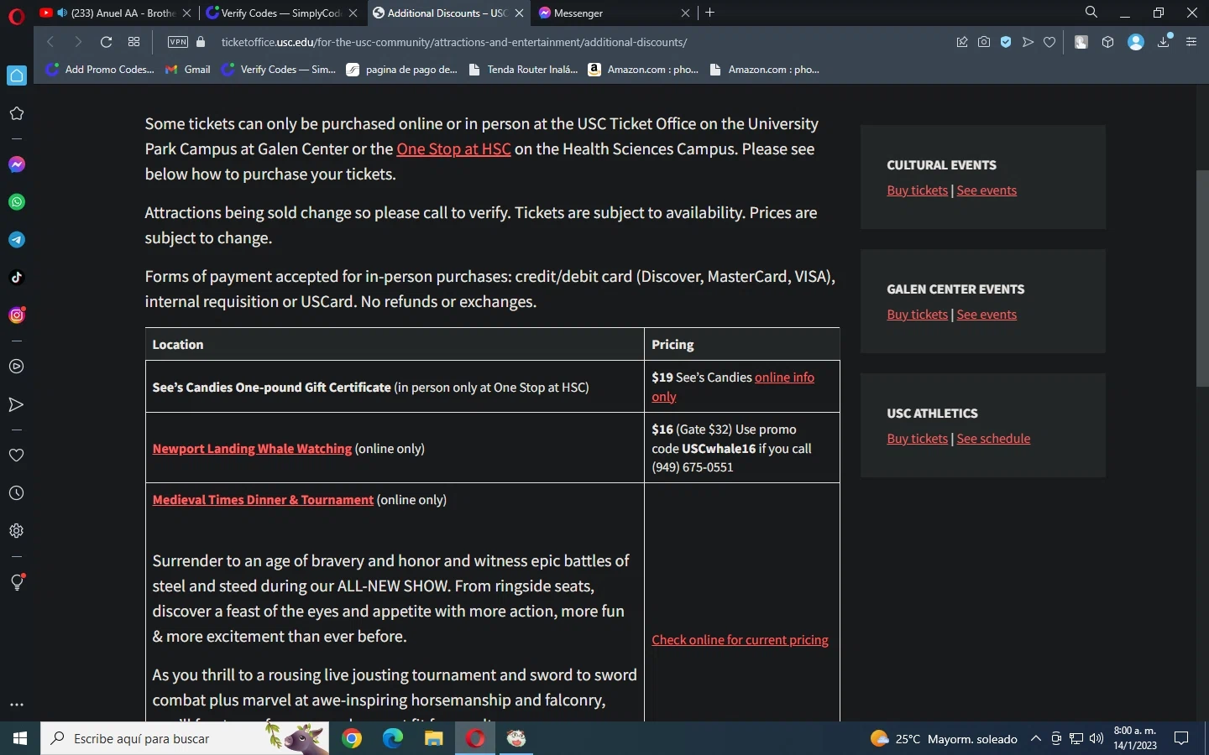This screenshot has width=1209, height=755.
Task: Open the Opera menu logo
Action: [x=16, y=16]
